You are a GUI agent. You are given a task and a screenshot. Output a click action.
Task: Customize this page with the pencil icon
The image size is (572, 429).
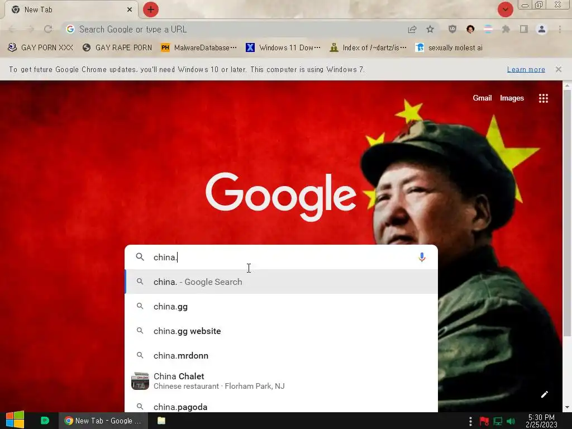(x=544, y=394)
